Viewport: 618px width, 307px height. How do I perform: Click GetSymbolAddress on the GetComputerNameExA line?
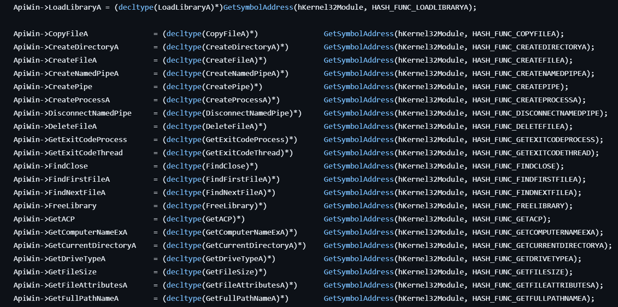coord(358,232)
